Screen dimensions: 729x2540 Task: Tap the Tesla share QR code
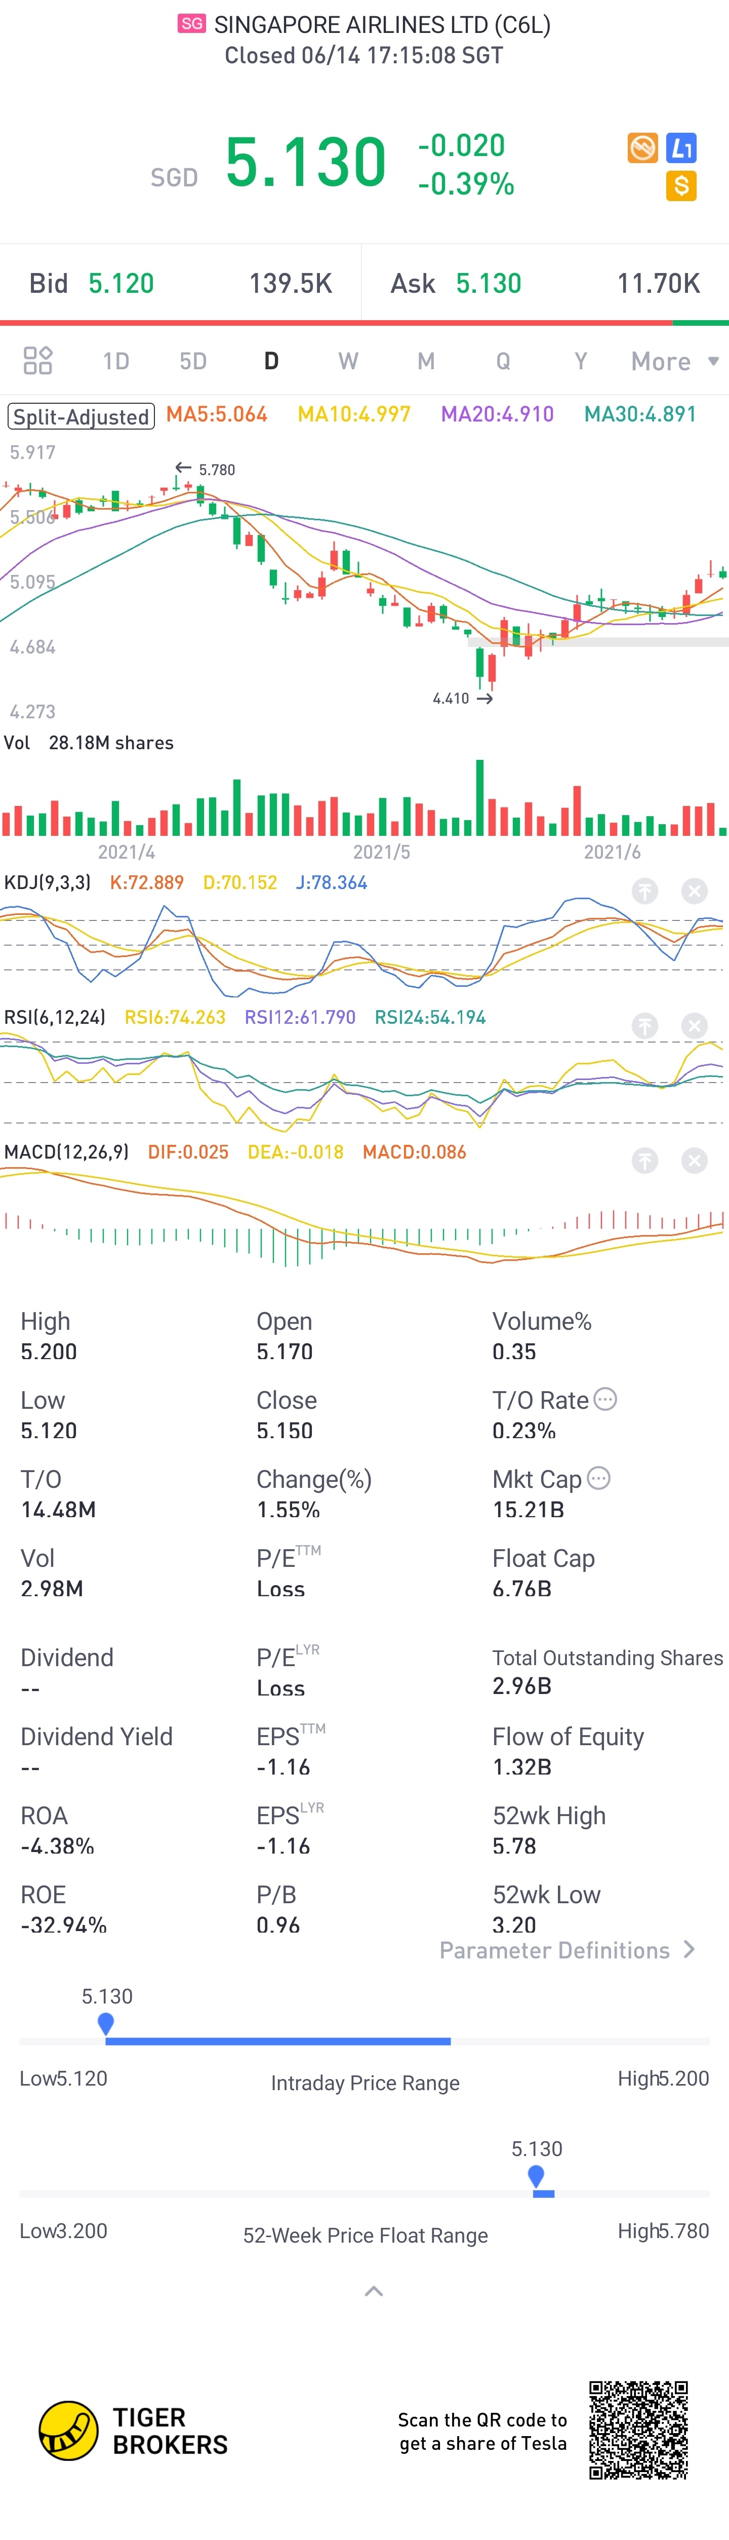637,2430
